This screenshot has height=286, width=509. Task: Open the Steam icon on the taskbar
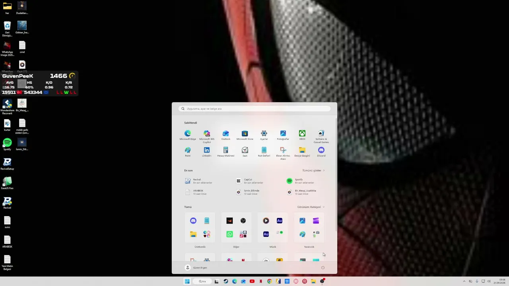(x=225, y=281)
